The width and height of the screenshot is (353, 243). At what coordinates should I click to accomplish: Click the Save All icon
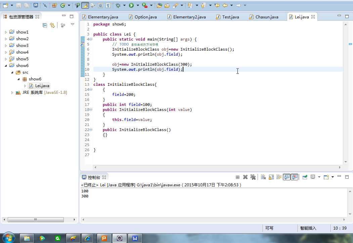26,5
